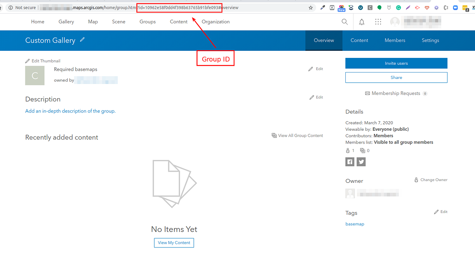The height and width of the screenshot is (257, 475).
Task: Click the Invite users button
Action: 396,63
